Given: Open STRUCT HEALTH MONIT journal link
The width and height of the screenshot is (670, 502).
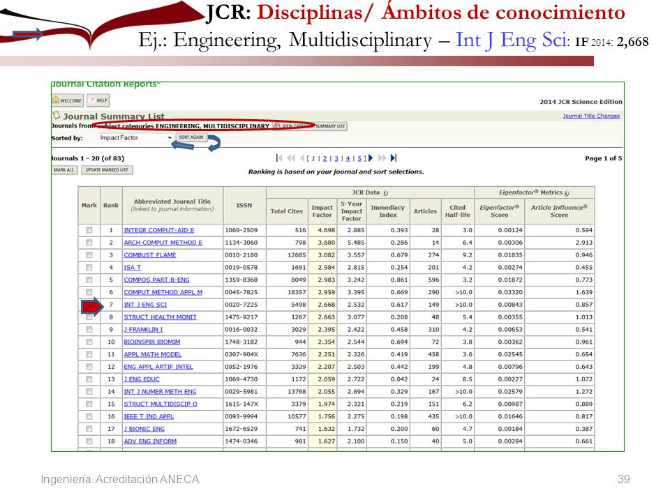Looking at the screenshot, I should pyautogui.click(x=161, y=317).
